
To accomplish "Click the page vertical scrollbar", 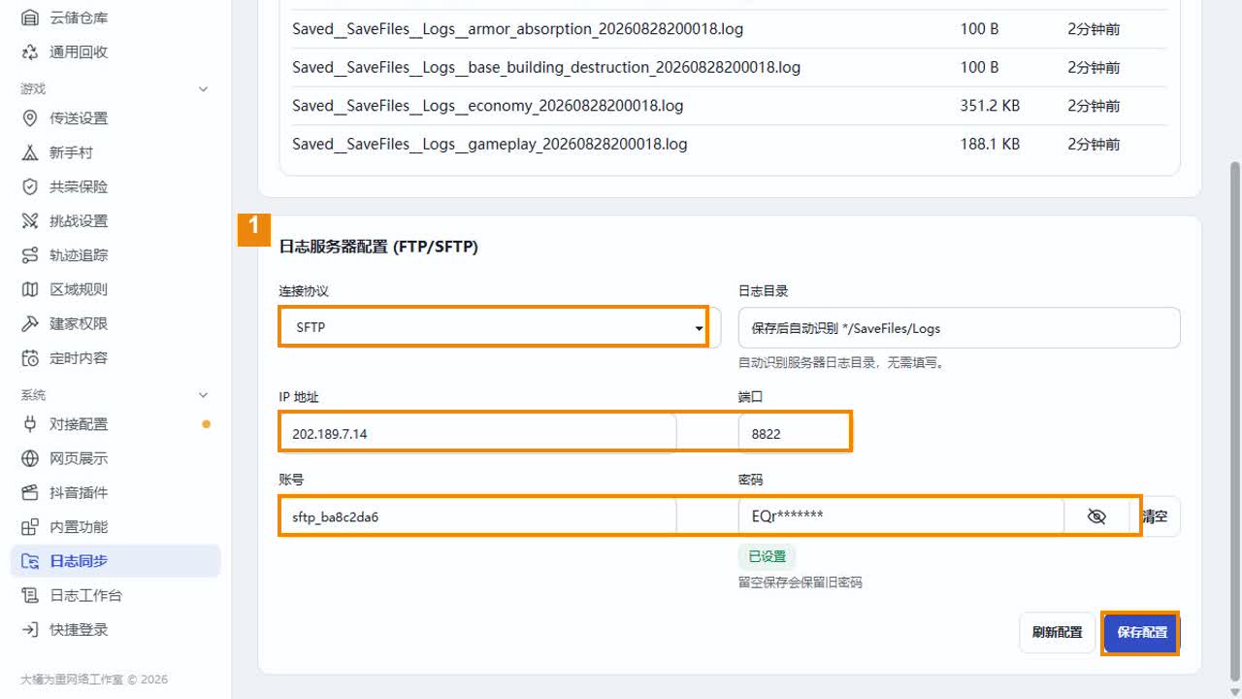I will 1234,420.
